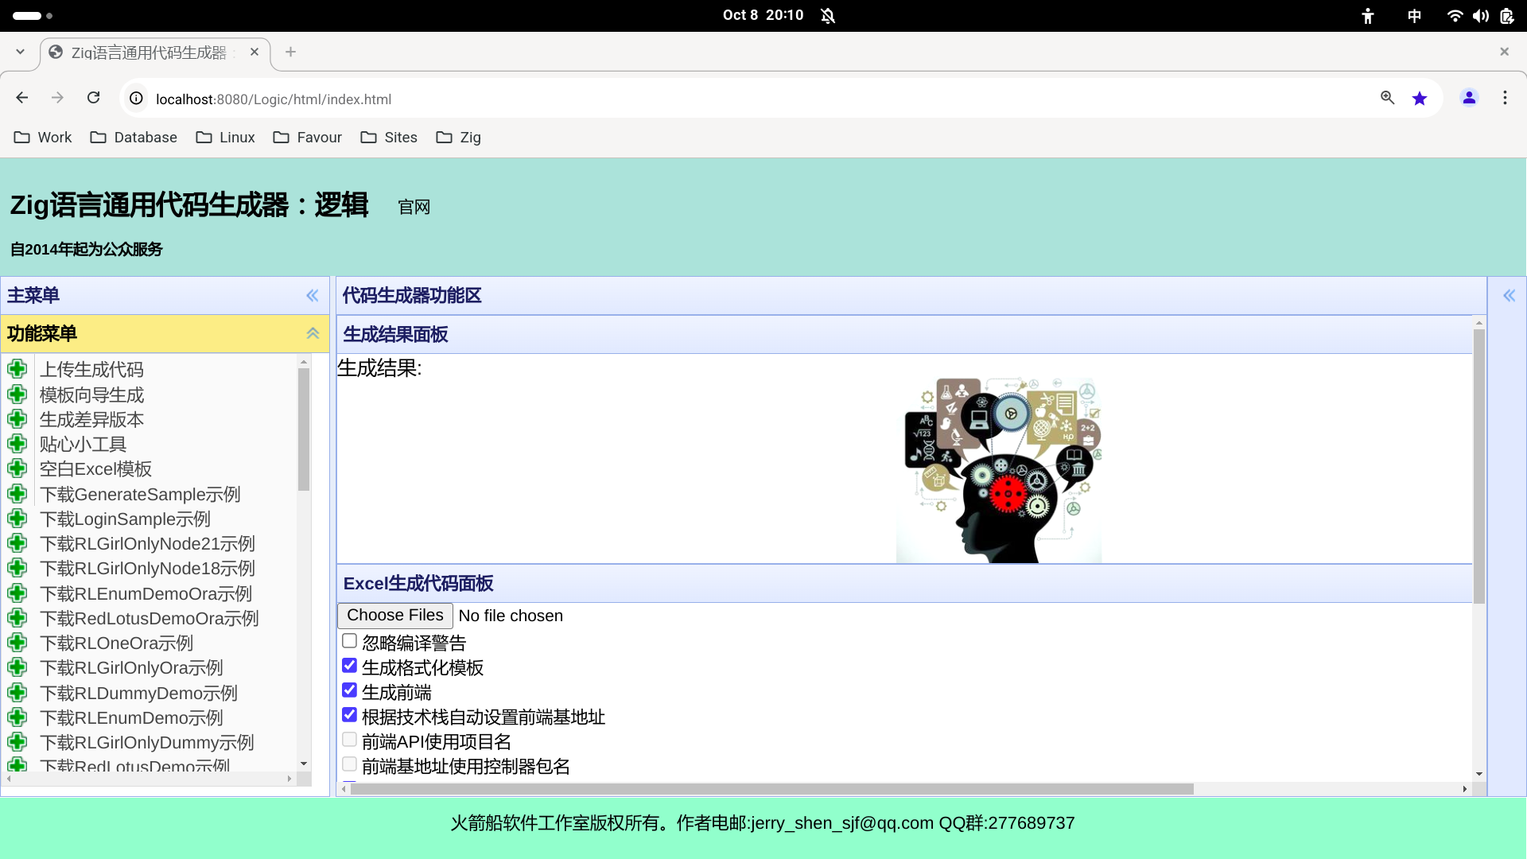Click the reload icon in the browser toolbar
1527x859 pixels.
93,97
